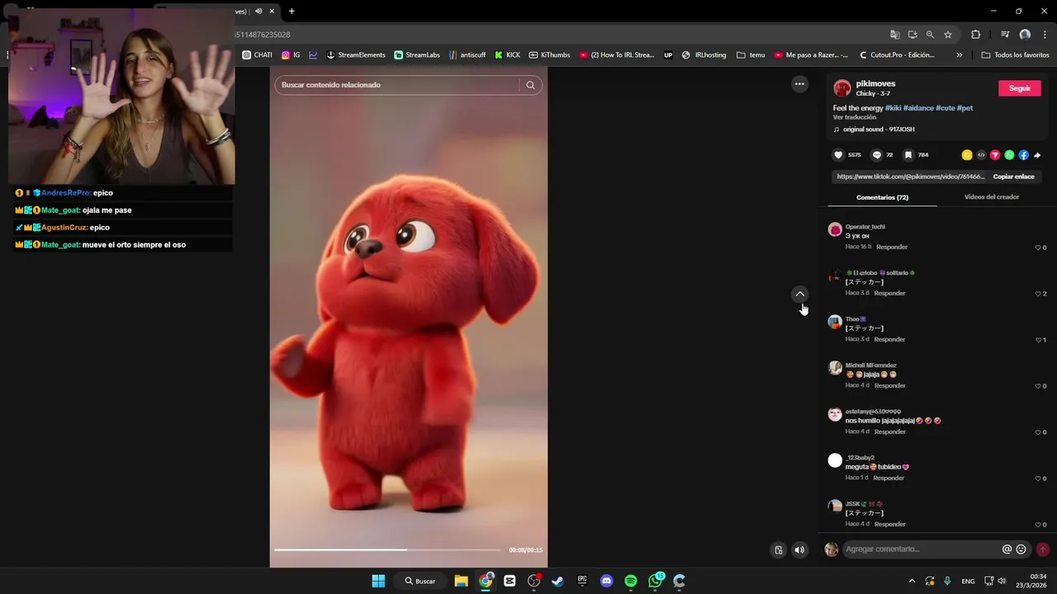Image resolution: width=1057 pixels, height=594 pixels.
Task: Open the IRLhosting bookmark
Action: pyautogui.click(x=704, y=55)
